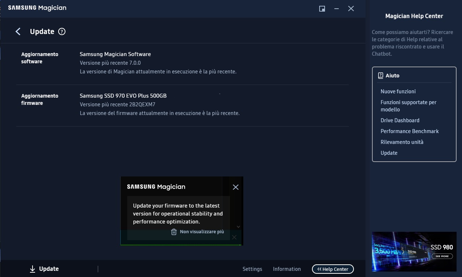Click the 'Aggiornamento firmware' label
This screenshot has height=277, width=462.
click(x=40, y=99)
